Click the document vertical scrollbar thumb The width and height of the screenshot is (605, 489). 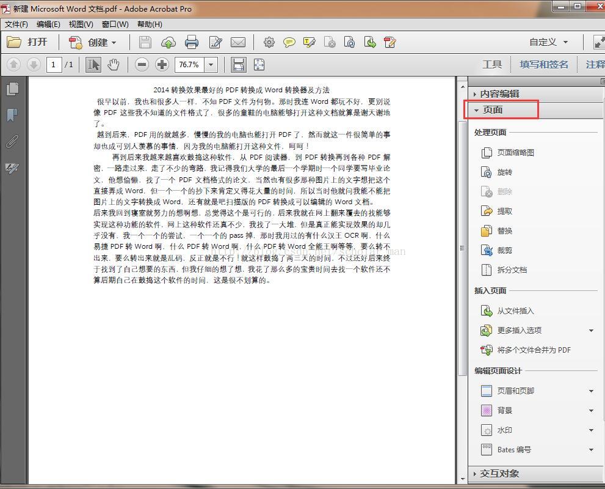pos(462,248)
